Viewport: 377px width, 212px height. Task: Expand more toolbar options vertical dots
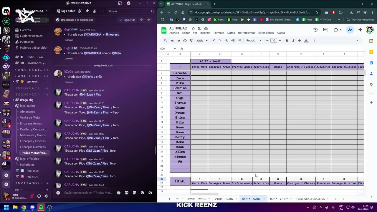point(314,41)
